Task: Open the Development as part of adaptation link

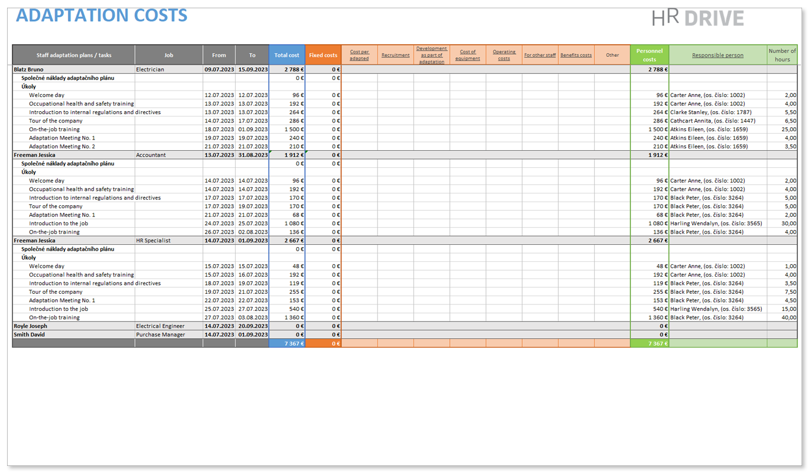Action: (x=431, y=54)
